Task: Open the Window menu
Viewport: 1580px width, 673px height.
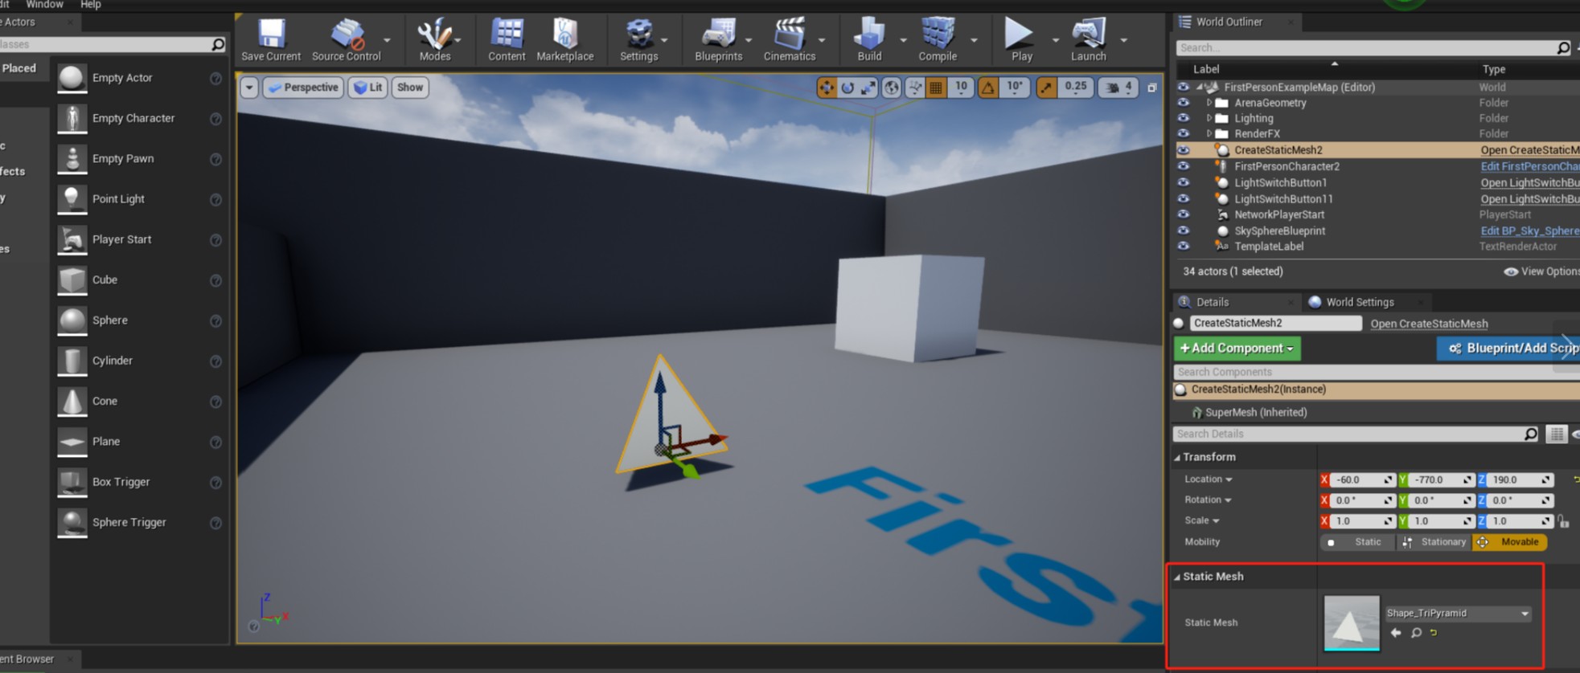Action: point(44,5)
